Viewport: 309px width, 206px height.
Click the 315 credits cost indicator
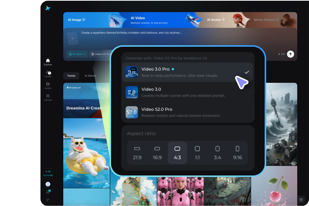click(281, 54)
